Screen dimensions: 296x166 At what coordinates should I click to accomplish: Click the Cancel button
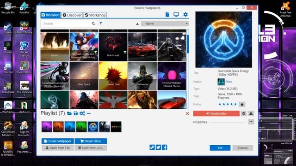[242, 148]
